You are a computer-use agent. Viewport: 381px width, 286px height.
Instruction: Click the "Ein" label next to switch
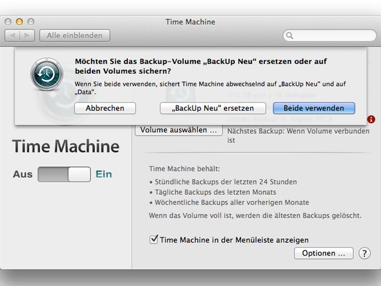(x=104, y=174)
